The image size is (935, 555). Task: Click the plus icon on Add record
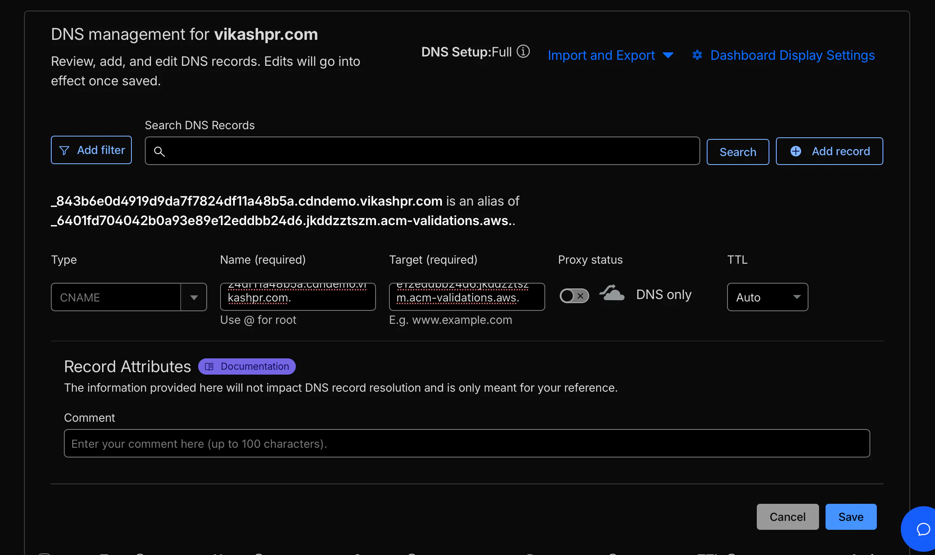click(795, 151)
